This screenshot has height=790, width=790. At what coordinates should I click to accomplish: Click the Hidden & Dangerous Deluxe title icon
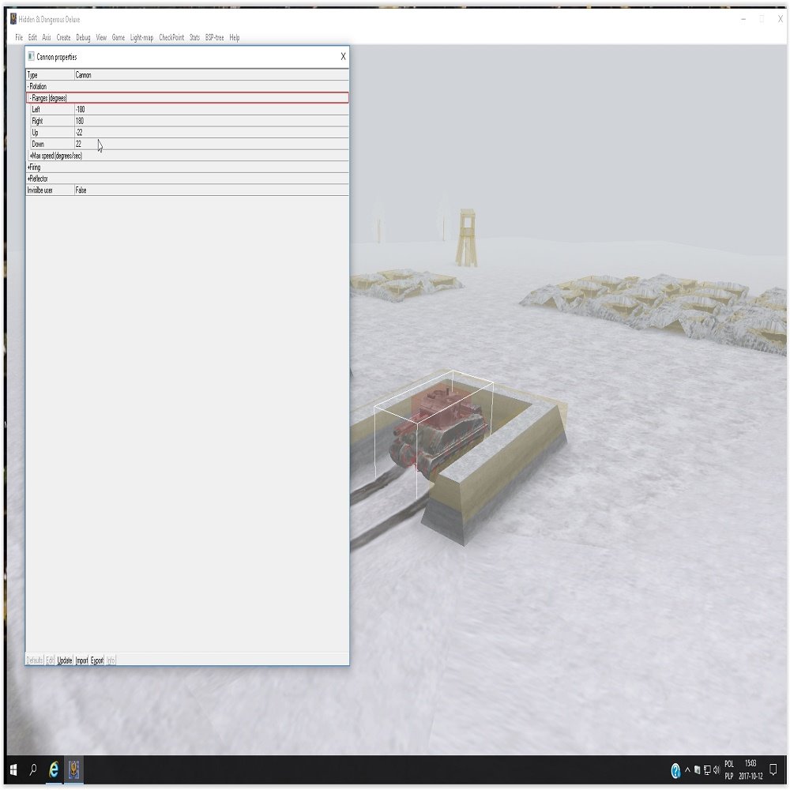pos(13,19)
